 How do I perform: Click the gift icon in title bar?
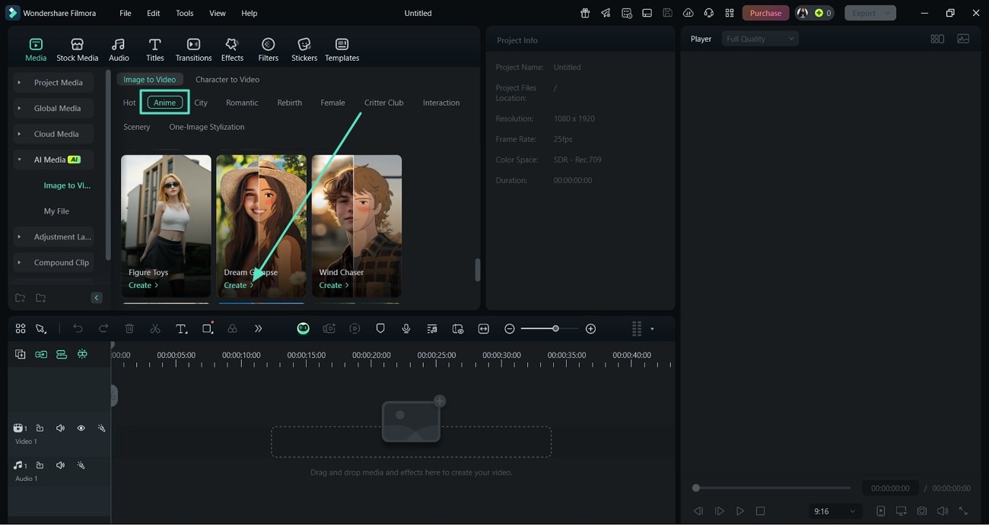tap(585, 13)
